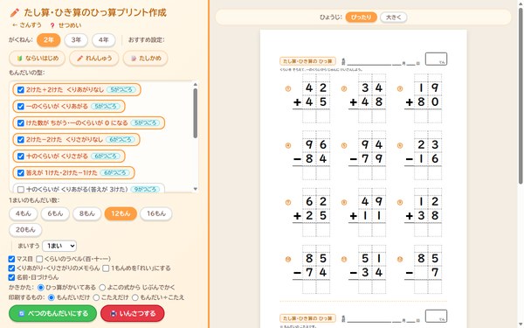
Task: Go back via the ← さんすう link
Action: tap(27, 25)
